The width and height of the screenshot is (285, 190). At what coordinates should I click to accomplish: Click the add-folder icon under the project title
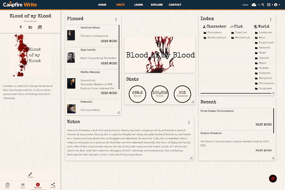(30, 27)
